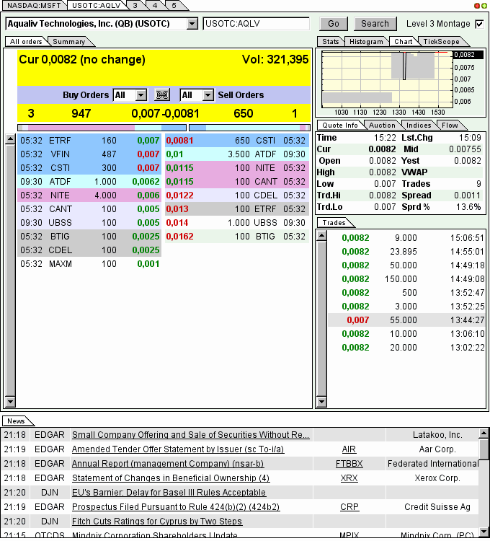The height and width of the screenshot is (541, 490).
Task: Open the Amended Tender Offer Statement news link
Action: (x=178, y=449)
